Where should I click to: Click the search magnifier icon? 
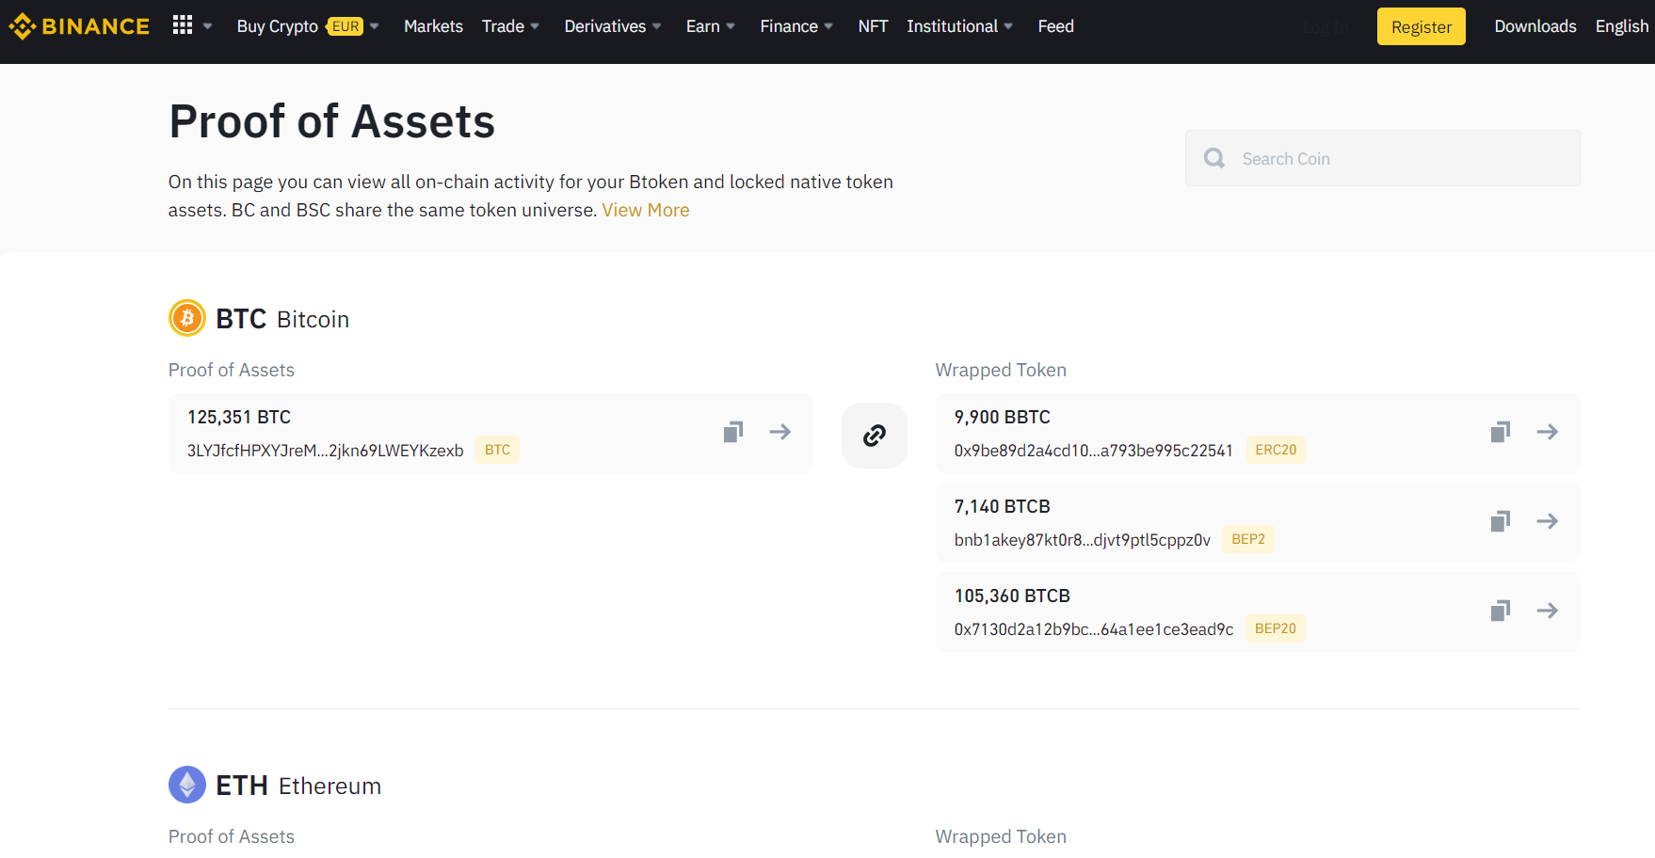click(1214, 158)
